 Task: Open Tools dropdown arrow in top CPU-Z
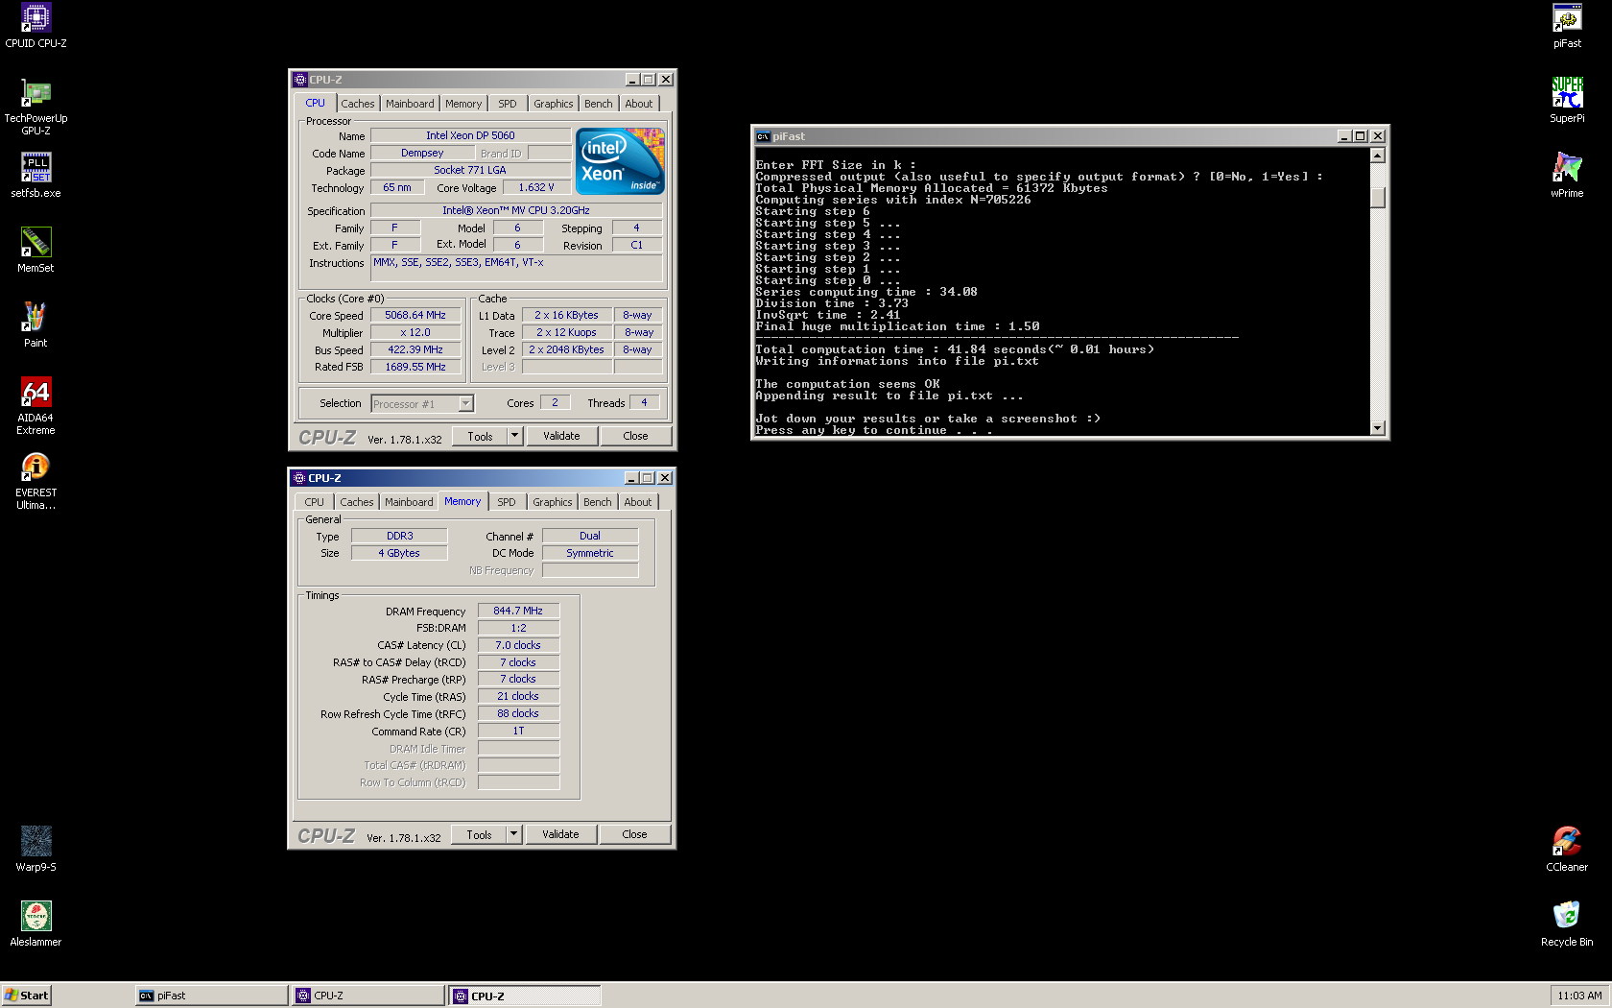click(x=514, y=436)
